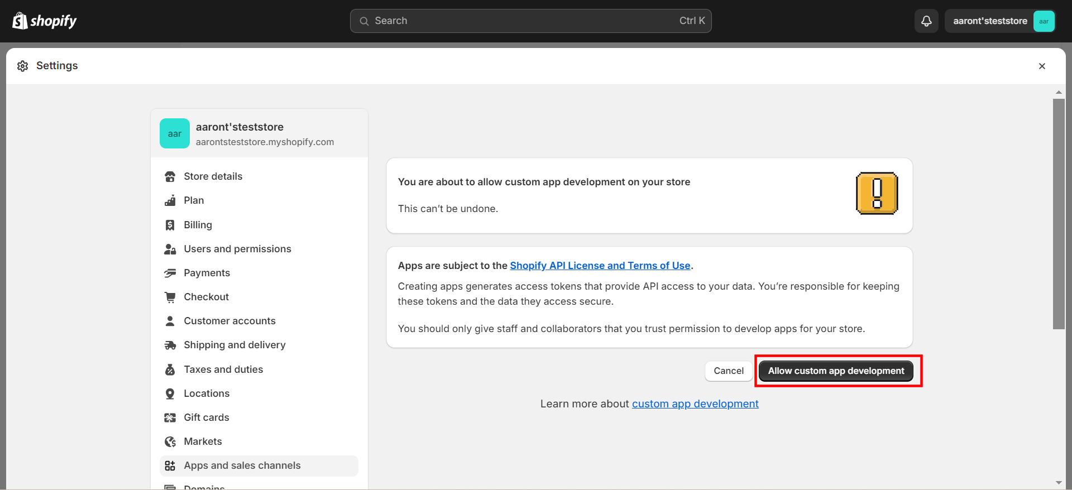Open the notifications bell

926,21
